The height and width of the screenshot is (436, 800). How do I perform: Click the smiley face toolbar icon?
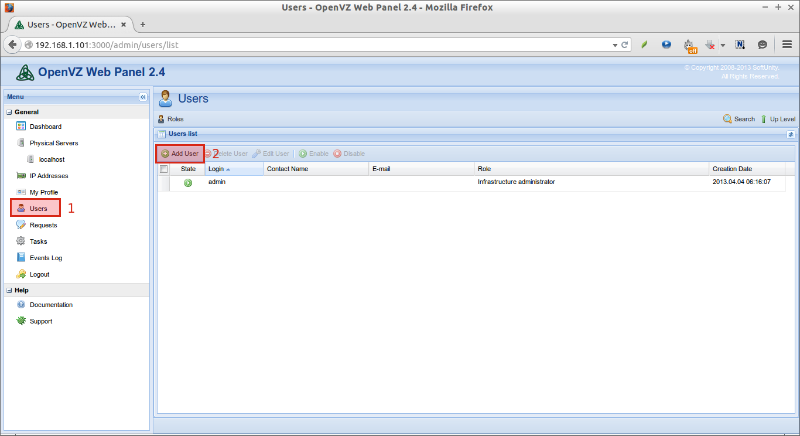tap(763, 44)
